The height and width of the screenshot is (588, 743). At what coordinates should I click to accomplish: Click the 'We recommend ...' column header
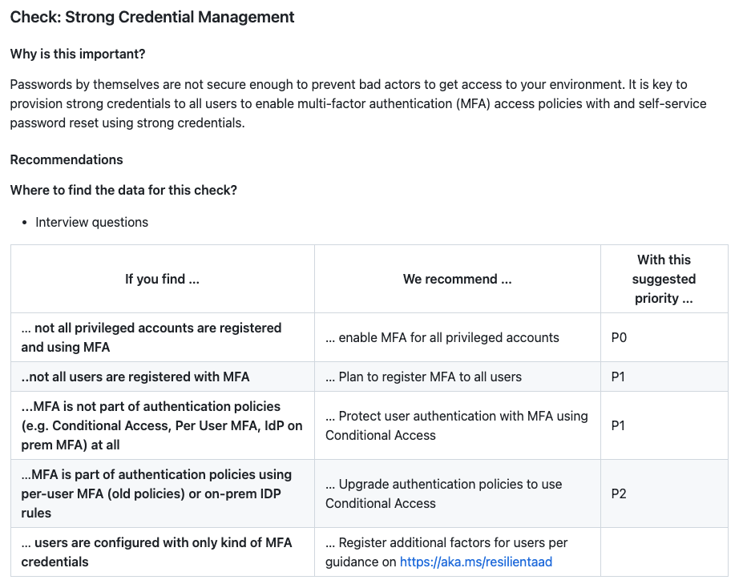pyautogui.click(x=457, y=279)
